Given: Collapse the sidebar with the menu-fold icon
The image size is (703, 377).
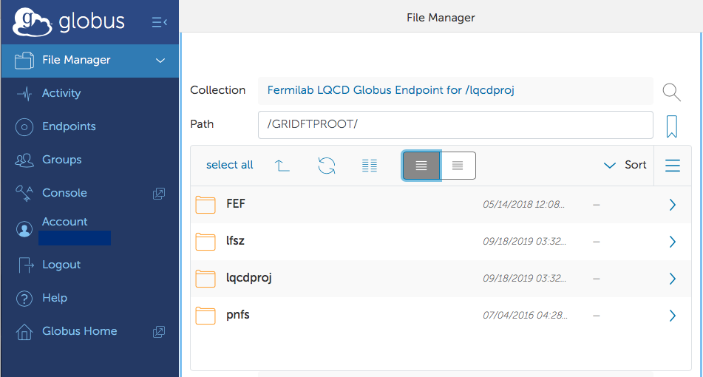Looking at the screenshot, I should pyautogui.click(x=159, y=22).
